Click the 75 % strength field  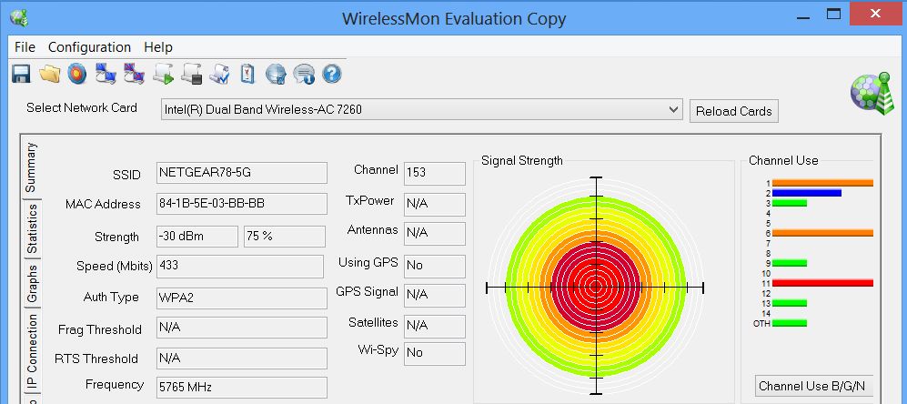[x=285, y=237]
